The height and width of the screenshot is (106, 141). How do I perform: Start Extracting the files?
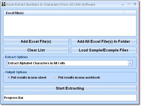pyautogui.click(x=70, y=88)
